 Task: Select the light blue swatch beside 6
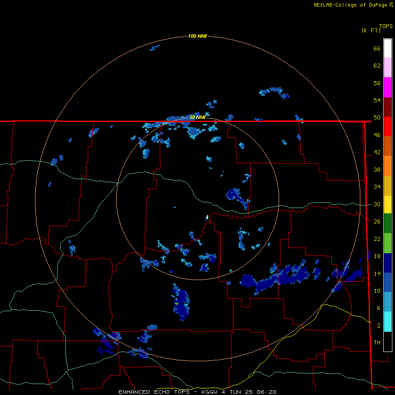coord(388,302)
